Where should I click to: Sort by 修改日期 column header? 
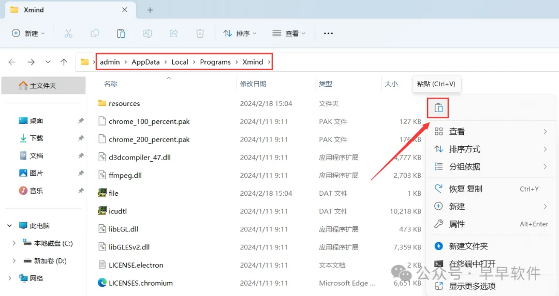coord(253,84)
